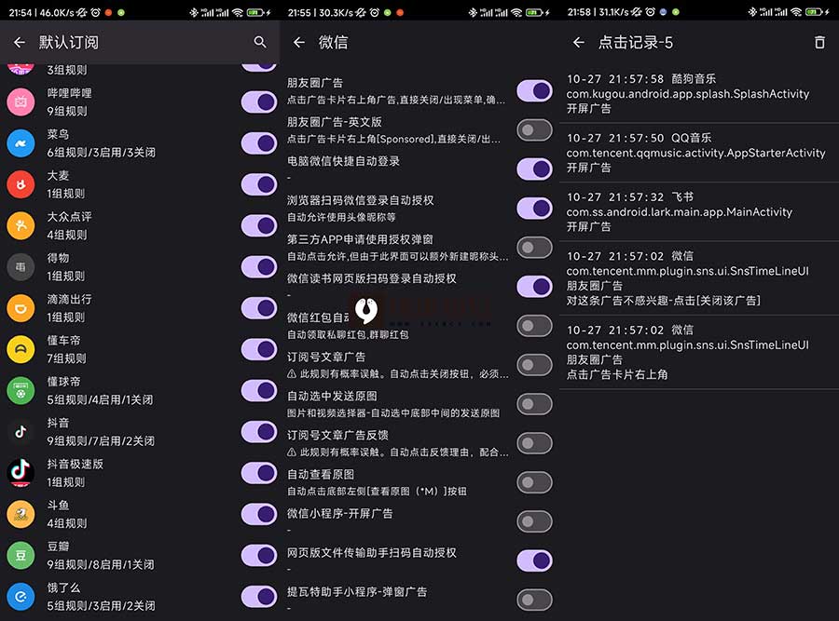Tap the 抖音 app icon

[21, 432]
